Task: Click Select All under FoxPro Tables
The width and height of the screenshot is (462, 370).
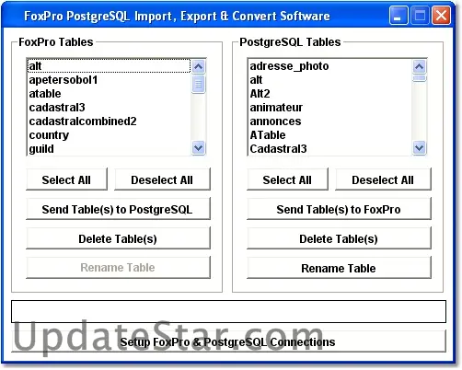Action: click(x=66, y=179)
